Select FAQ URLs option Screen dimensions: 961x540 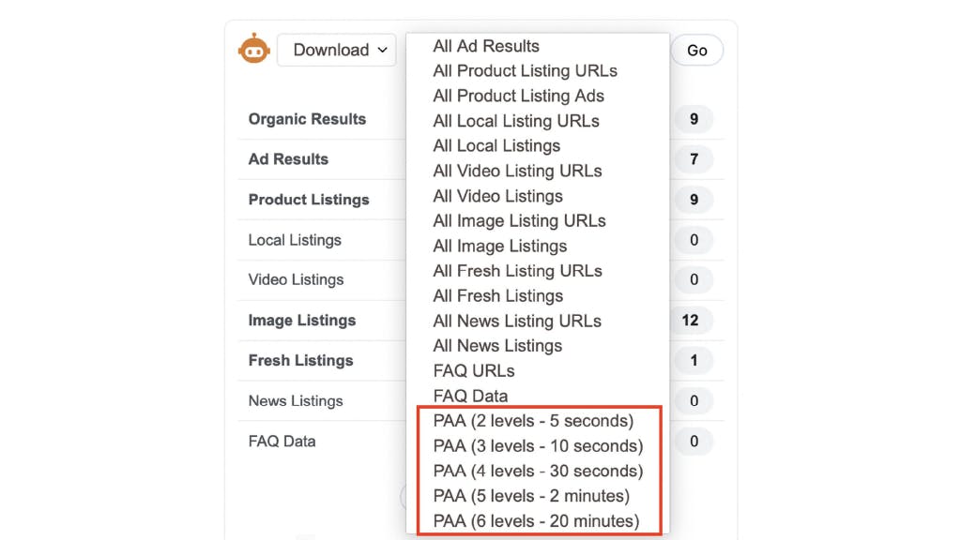click(x=474, y=371)
